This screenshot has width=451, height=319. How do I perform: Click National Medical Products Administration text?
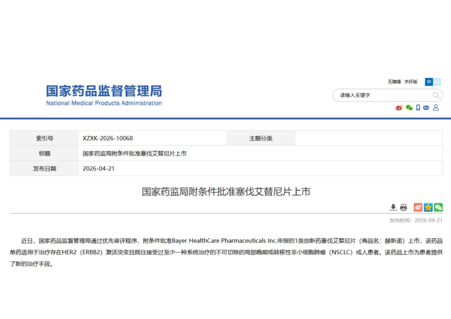coord(104,103)
